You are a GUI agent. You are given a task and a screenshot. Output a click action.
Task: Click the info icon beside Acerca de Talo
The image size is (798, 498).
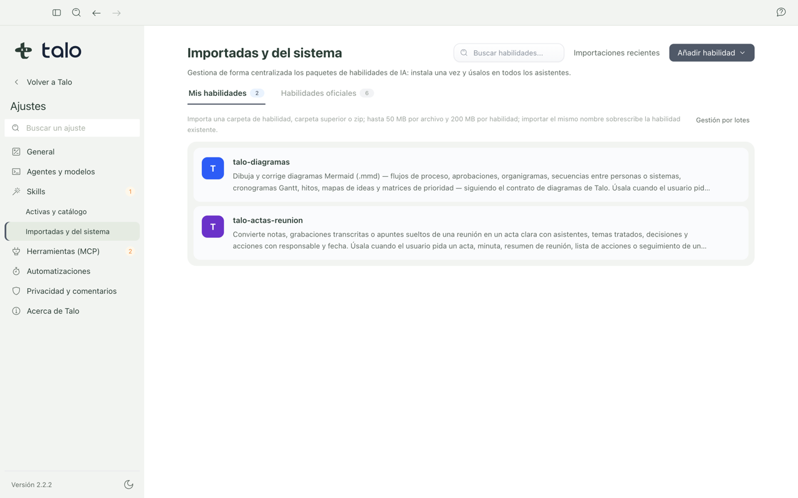coord(16,311)
